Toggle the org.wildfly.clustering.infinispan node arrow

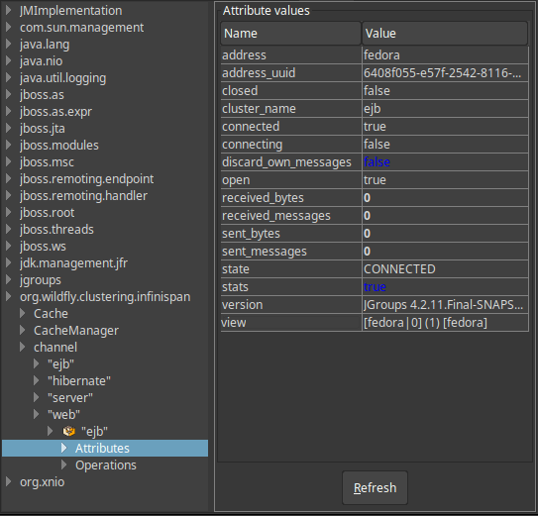[x=9, y=296]
